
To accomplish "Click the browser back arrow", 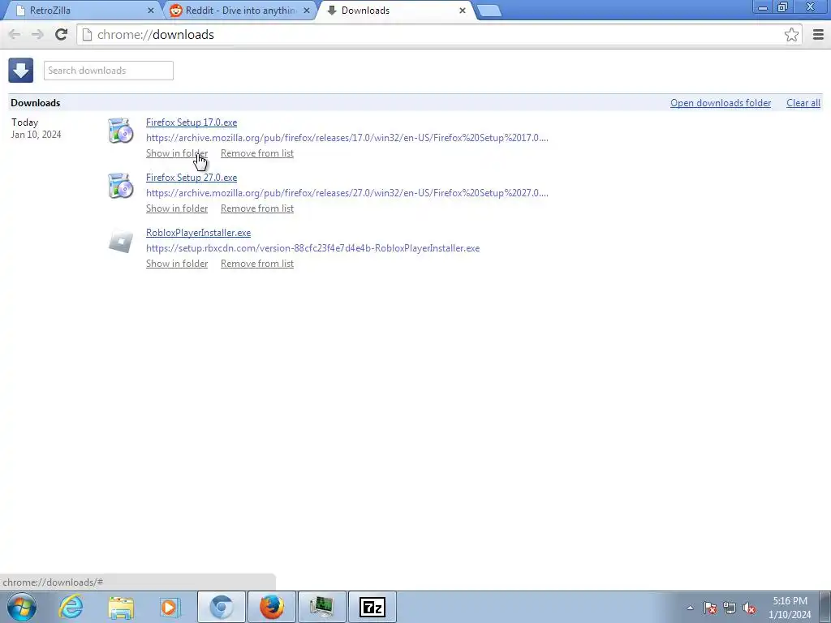I will click(15, 34).
